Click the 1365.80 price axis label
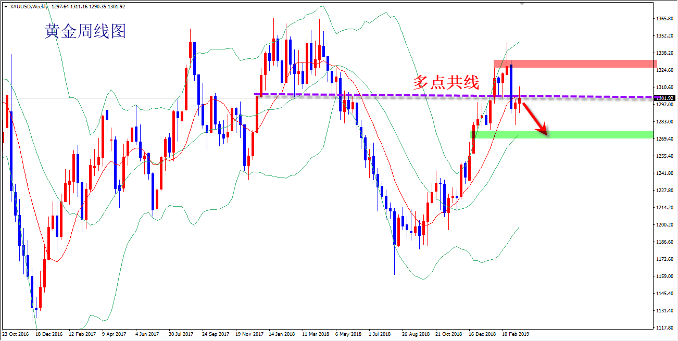This screenshot has width=678, height=341. 665,19
